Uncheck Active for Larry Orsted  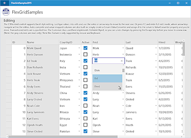coord(85,99)
